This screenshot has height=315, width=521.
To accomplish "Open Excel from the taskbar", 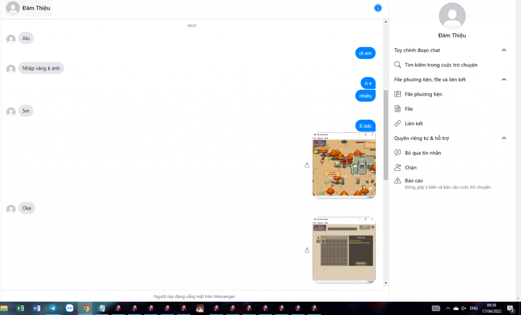I will (x=20, y=308).
